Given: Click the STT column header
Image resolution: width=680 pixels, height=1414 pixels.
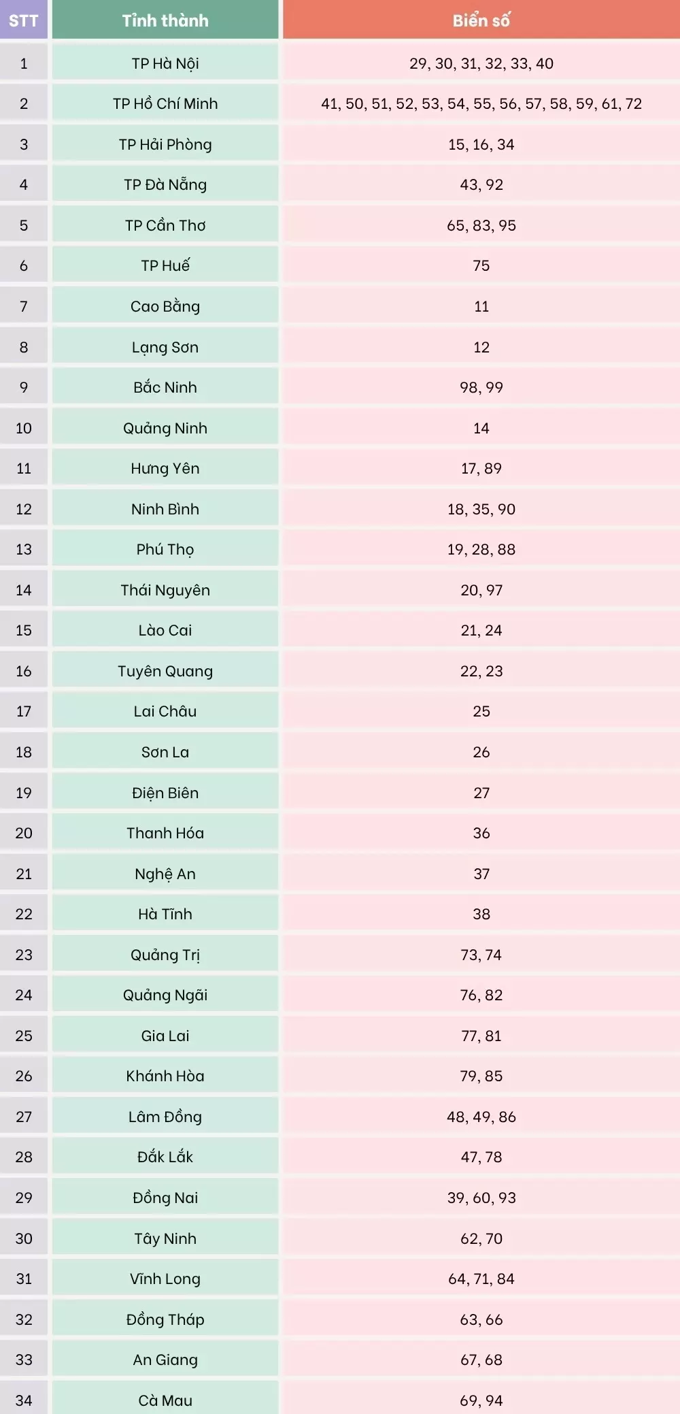Looking at the screenshot, I should pos(24,20).
